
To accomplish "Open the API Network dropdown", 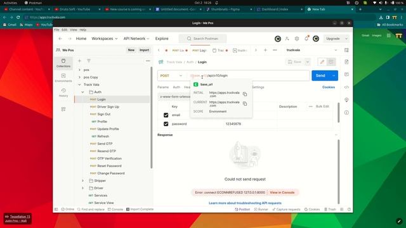I will click(x=136, y=39).
